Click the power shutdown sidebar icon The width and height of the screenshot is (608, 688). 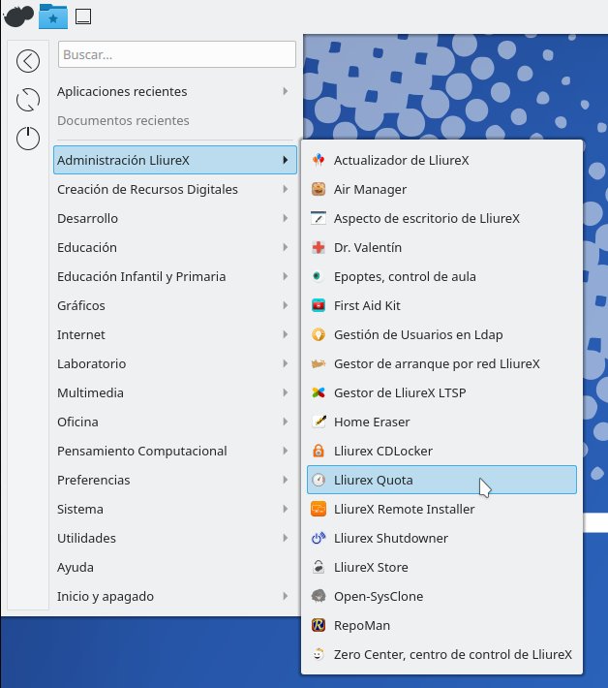tap(28, 139)
